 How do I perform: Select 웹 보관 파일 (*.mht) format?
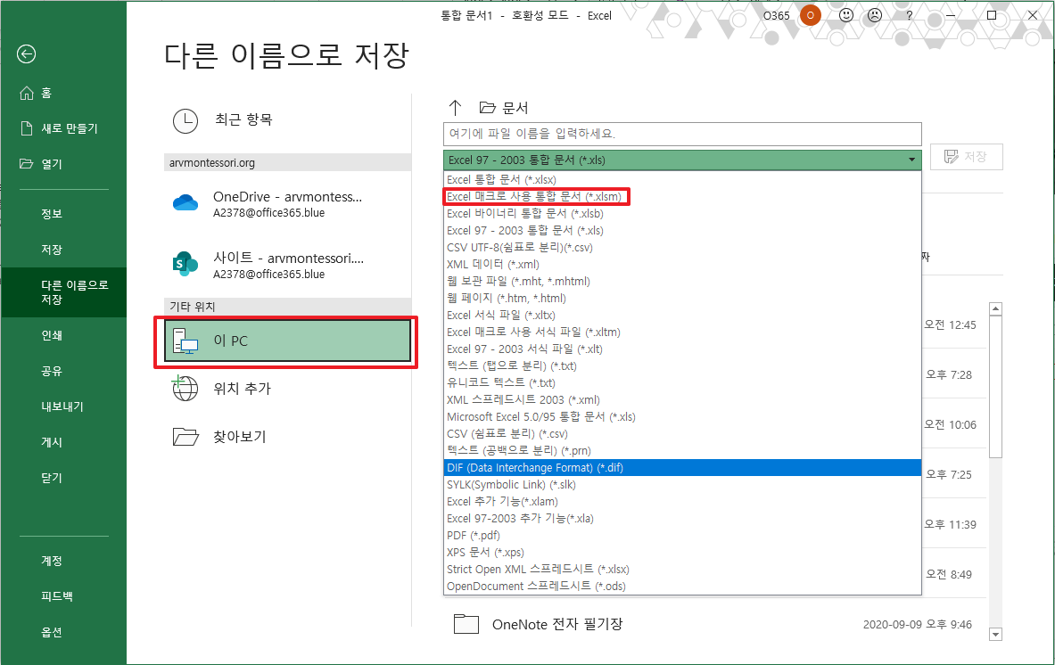click(682, 281)
